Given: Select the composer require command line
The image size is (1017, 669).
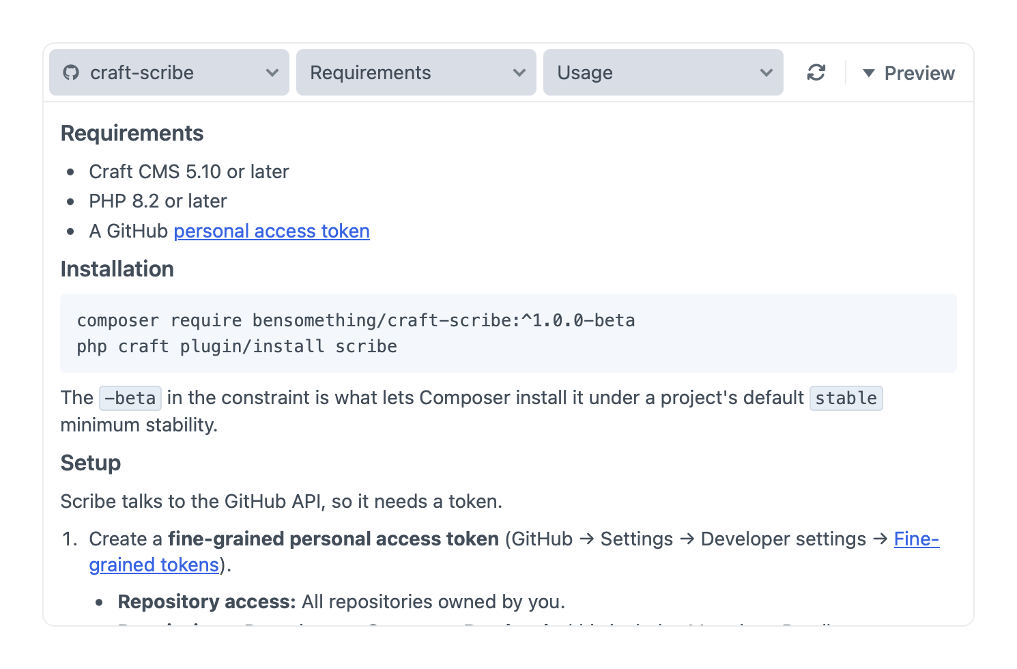Looking at the screenshot, I should [x=356, y=320].
